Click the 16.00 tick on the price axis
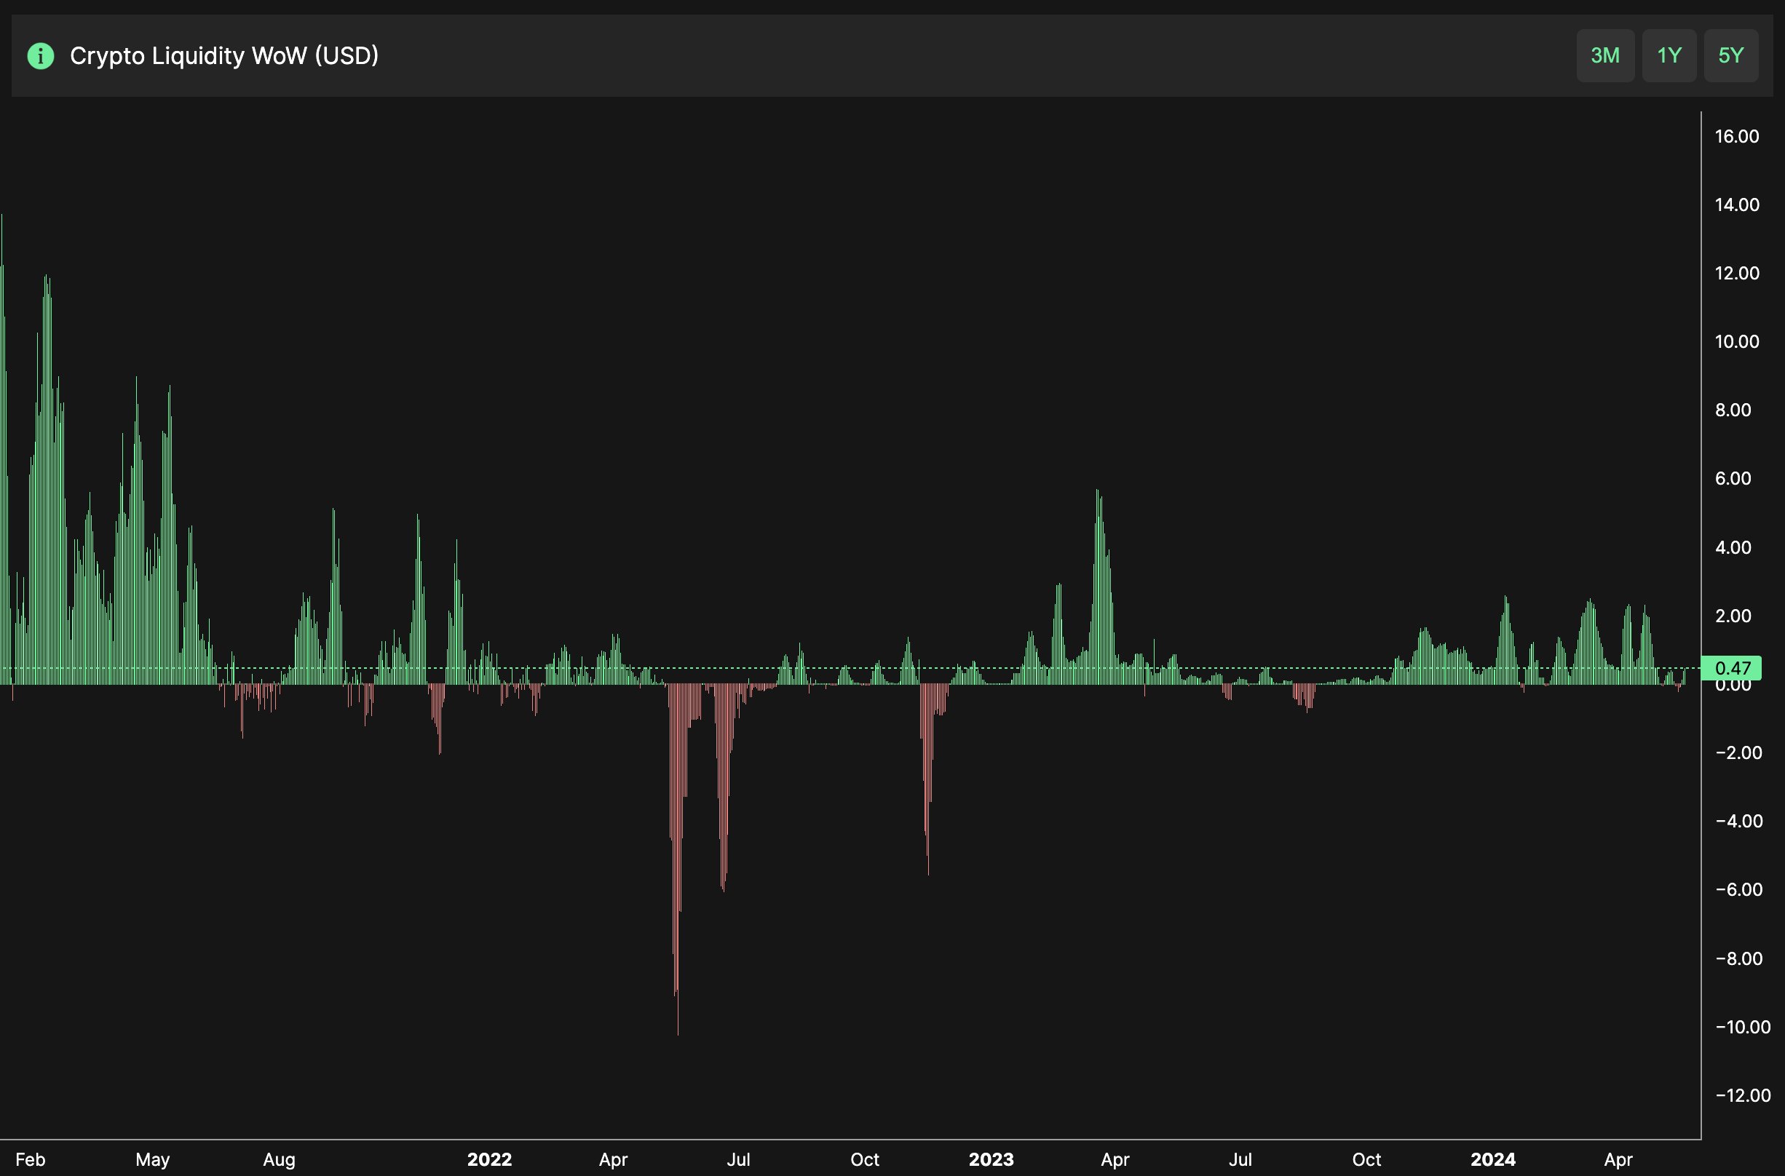Image resolution: width=1785 pixels, height=1176 pixels. 1736,137
